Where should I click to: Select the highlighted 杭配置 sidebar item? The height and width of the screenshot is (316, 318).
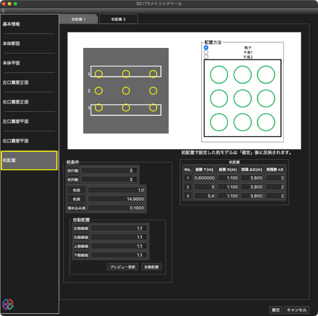[x=29, y=160]
